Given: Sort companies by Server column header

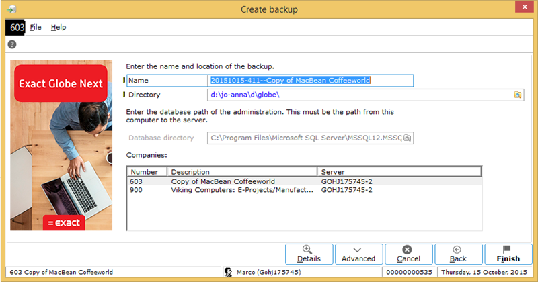Looking at the screenshot, I should (399, 172).
